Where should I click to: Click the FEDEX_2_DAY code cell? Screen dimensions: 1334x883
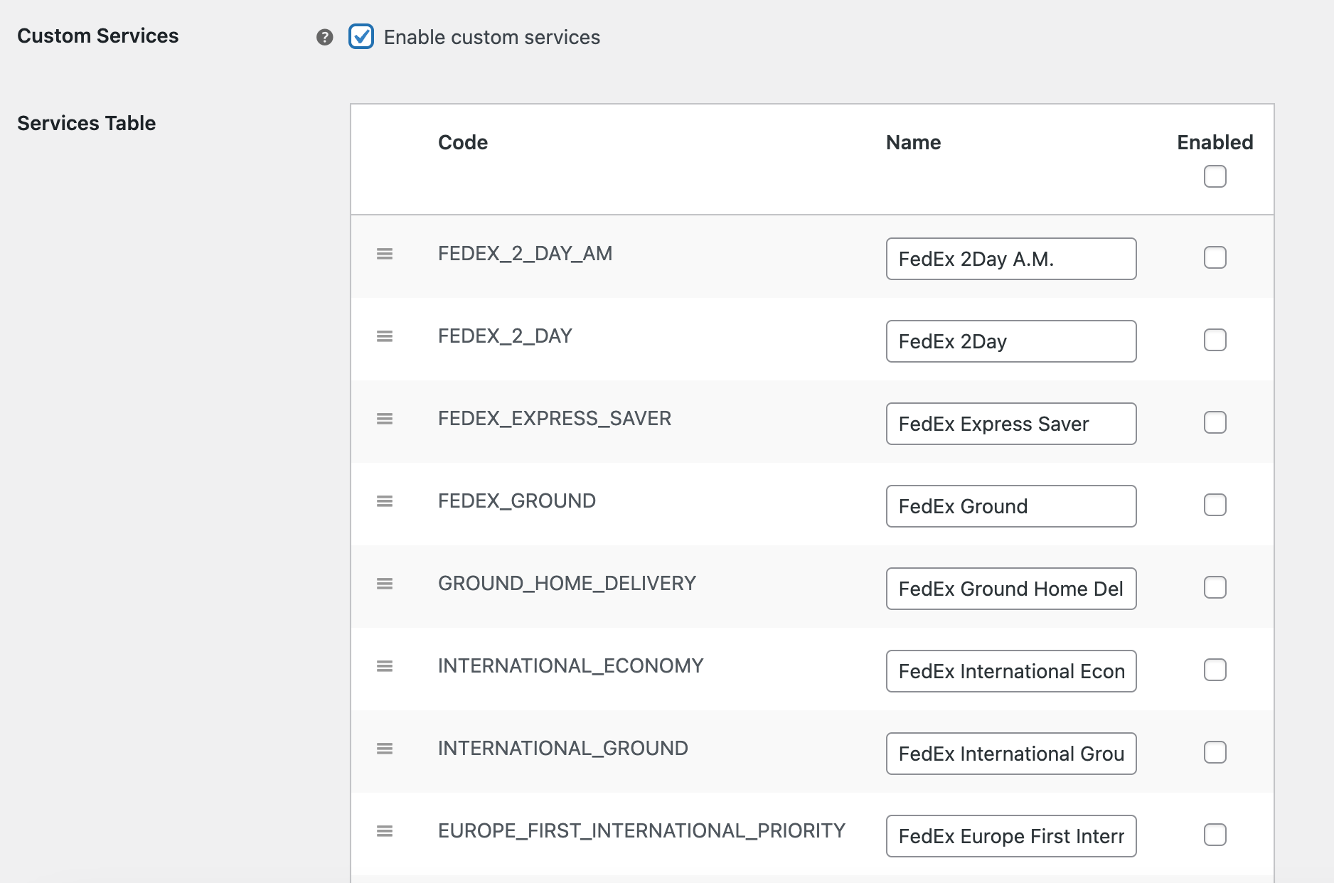coord(505,336)
